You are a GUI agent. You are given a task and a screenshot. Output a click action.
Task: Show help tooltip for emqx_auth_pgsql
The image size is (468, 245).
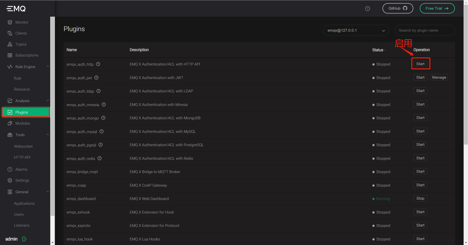pos(100,145)
